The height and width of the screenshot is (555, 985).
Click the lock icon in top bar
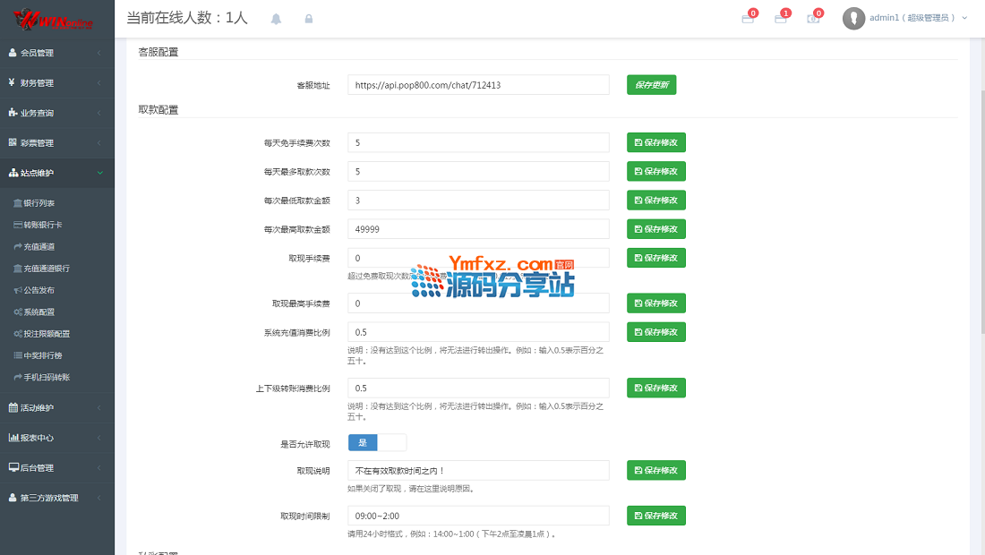coord(309,19)
